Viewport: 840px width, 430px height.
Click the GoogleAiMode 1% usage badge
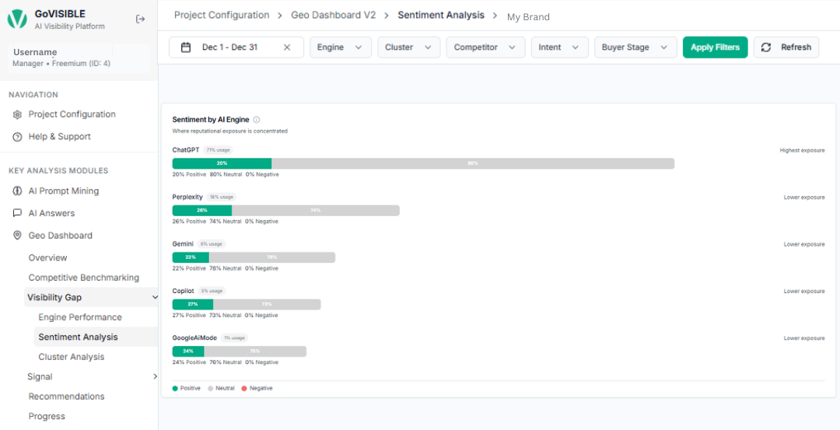click(x=234, y=338)
